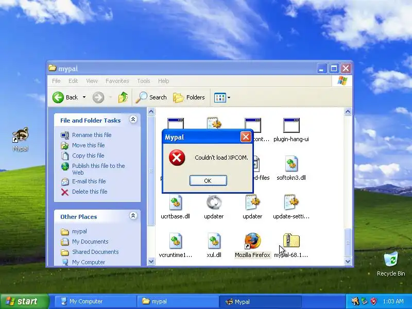The width and height of the screenshot is (412, 309).
Task: Open Shared Documents in Other Places
Action: click(x=90, y=252)
